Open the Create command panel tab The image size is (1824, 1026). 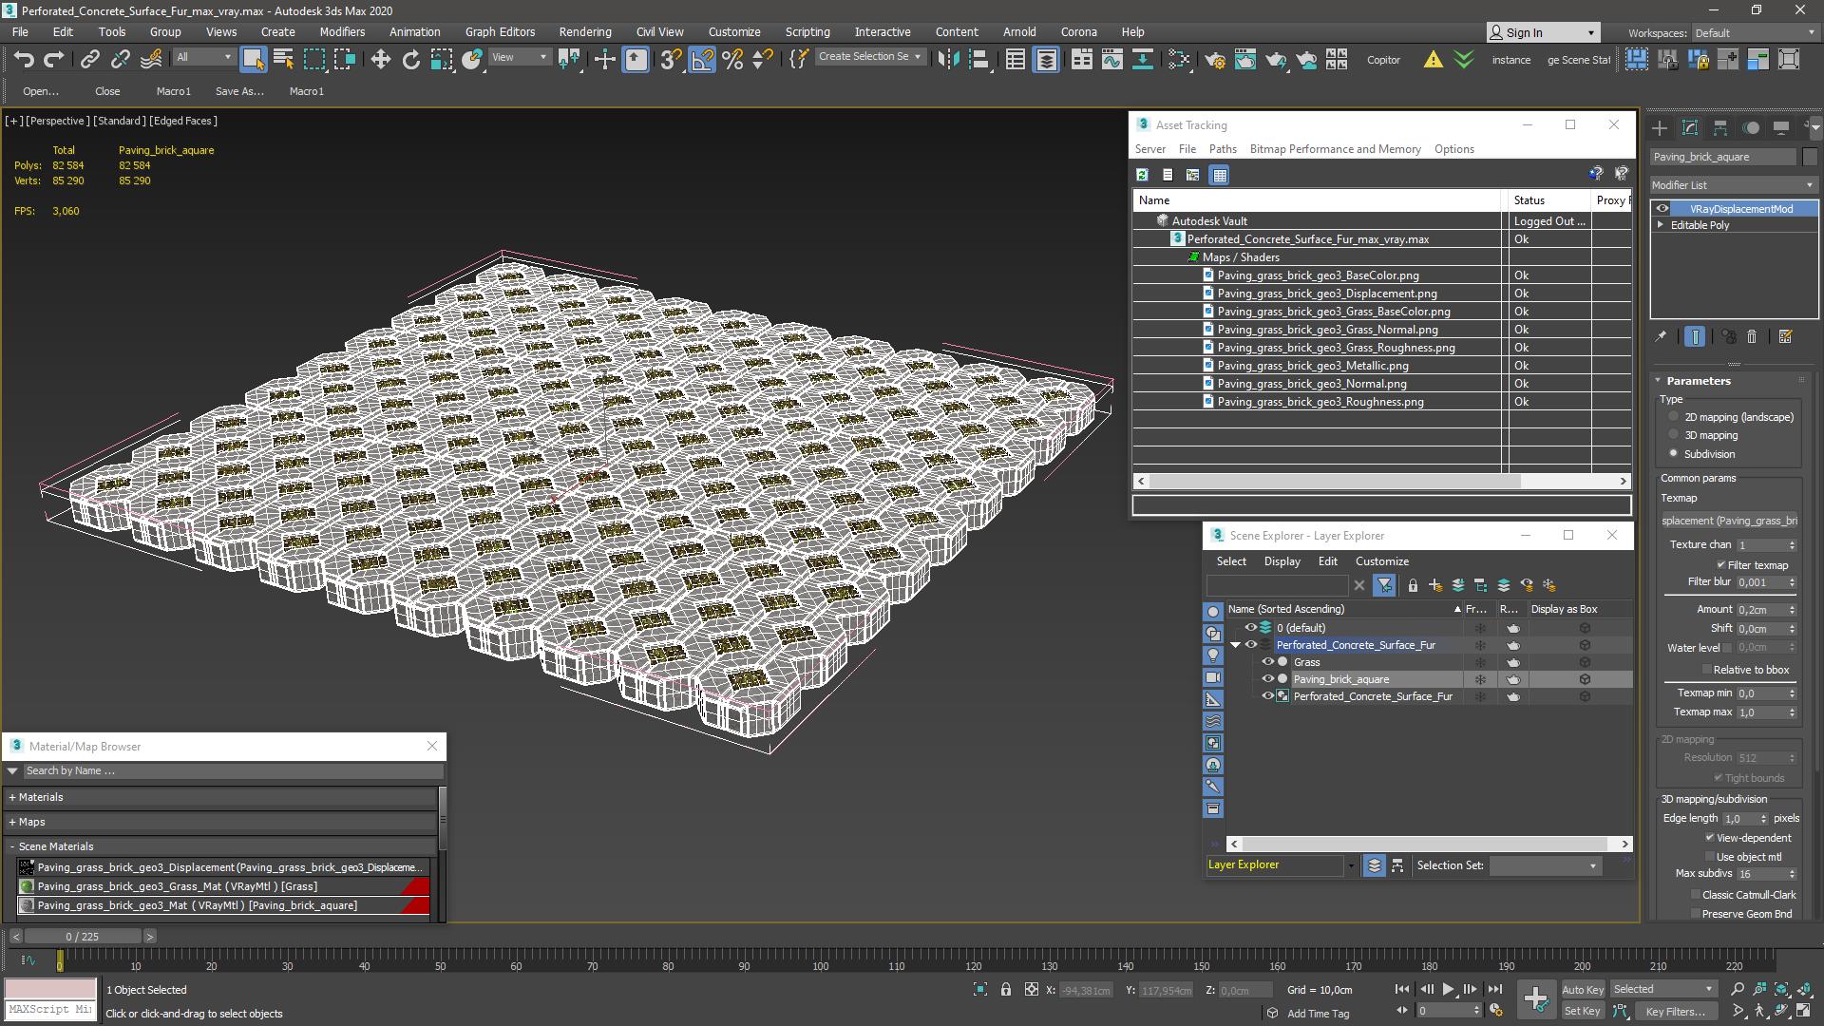(1660, 127)
